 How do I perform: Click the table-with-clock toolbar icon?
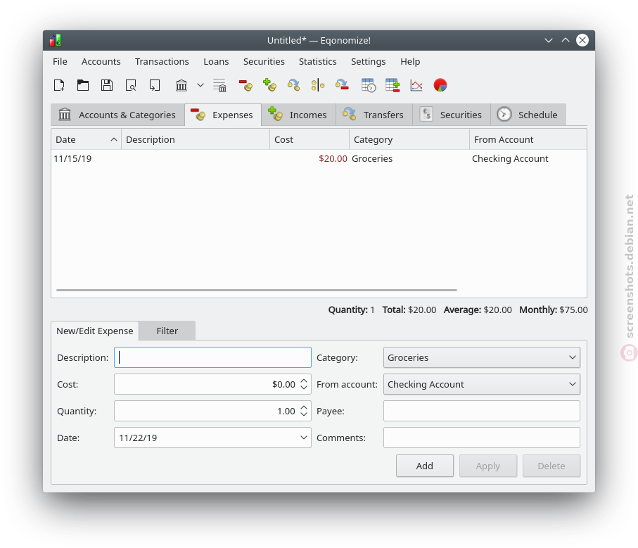point(369,85)
